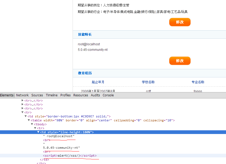The image size is (226, 164).
Task: Select the "root@localhost" text node
Action: point(59,136)
